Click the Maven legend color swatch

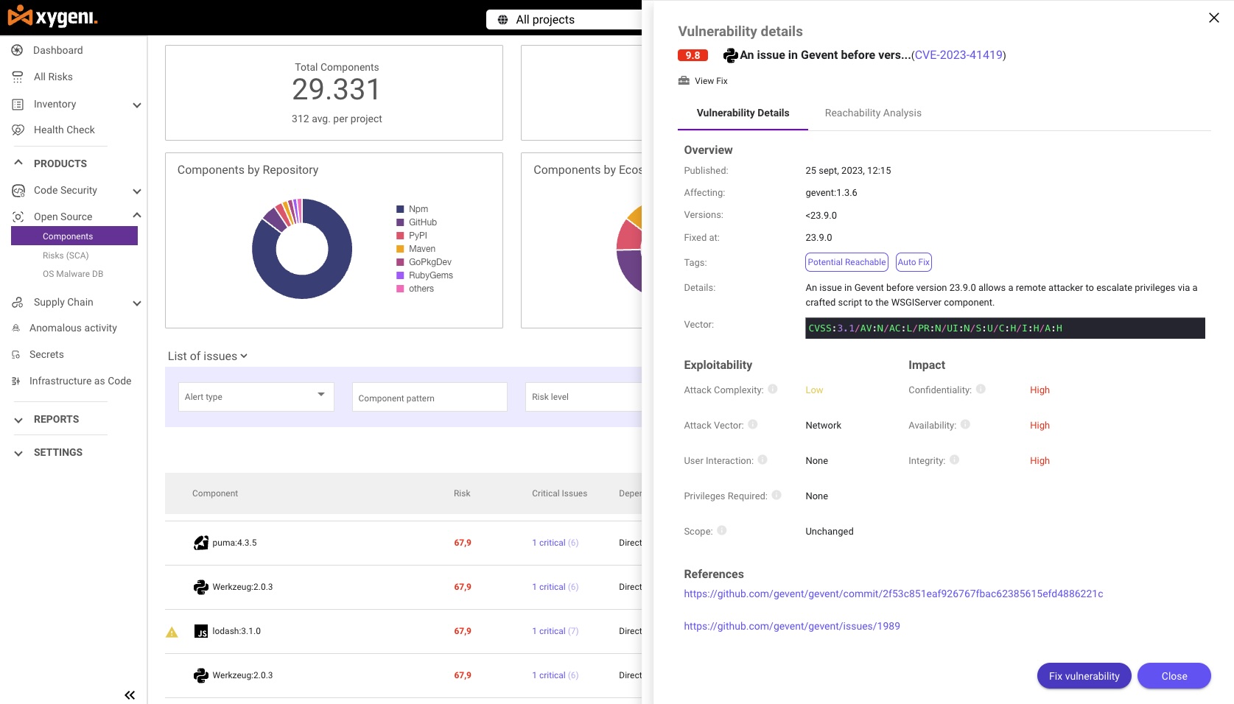pyautogui.click(x=401, y=249)
